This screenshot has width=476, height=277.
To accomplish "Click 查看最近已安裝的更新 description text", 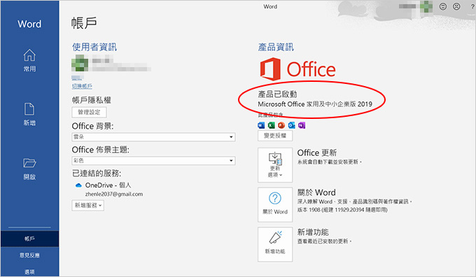I will [324, 241].
